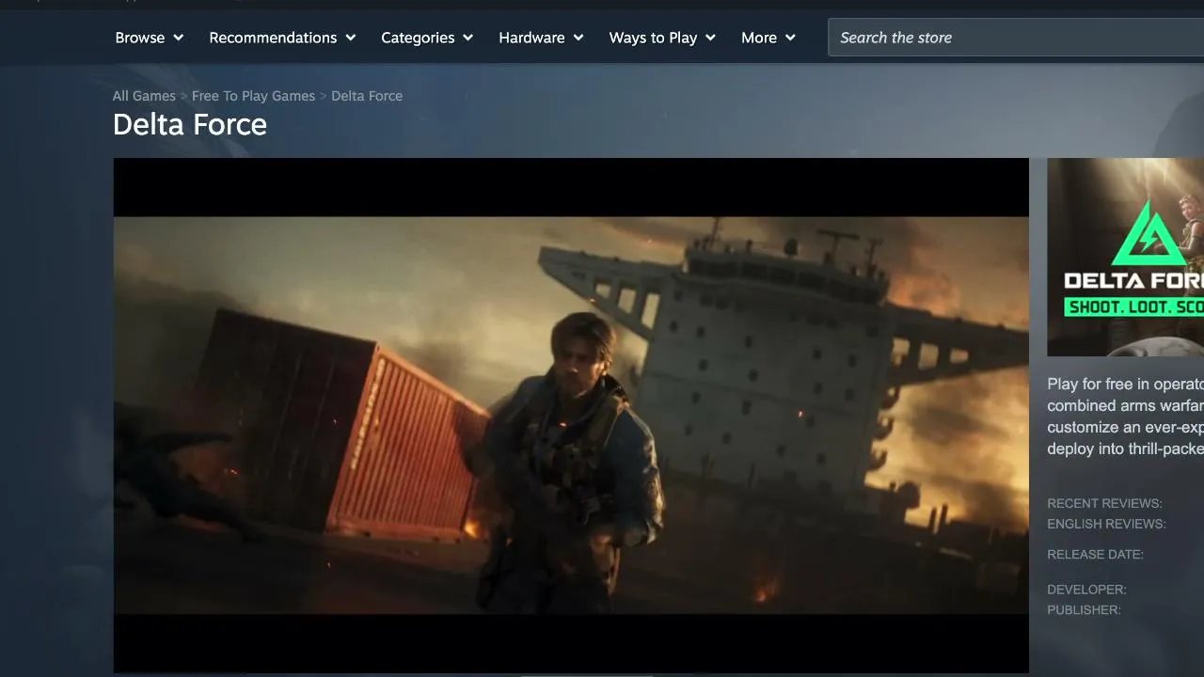
Task: Click the RELEASE DATE label
Action: click(1095, 554)
